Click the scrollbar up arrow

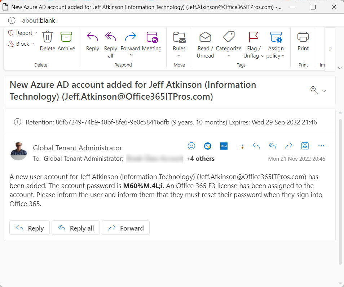pyautogui.click(x=340, y=113)
